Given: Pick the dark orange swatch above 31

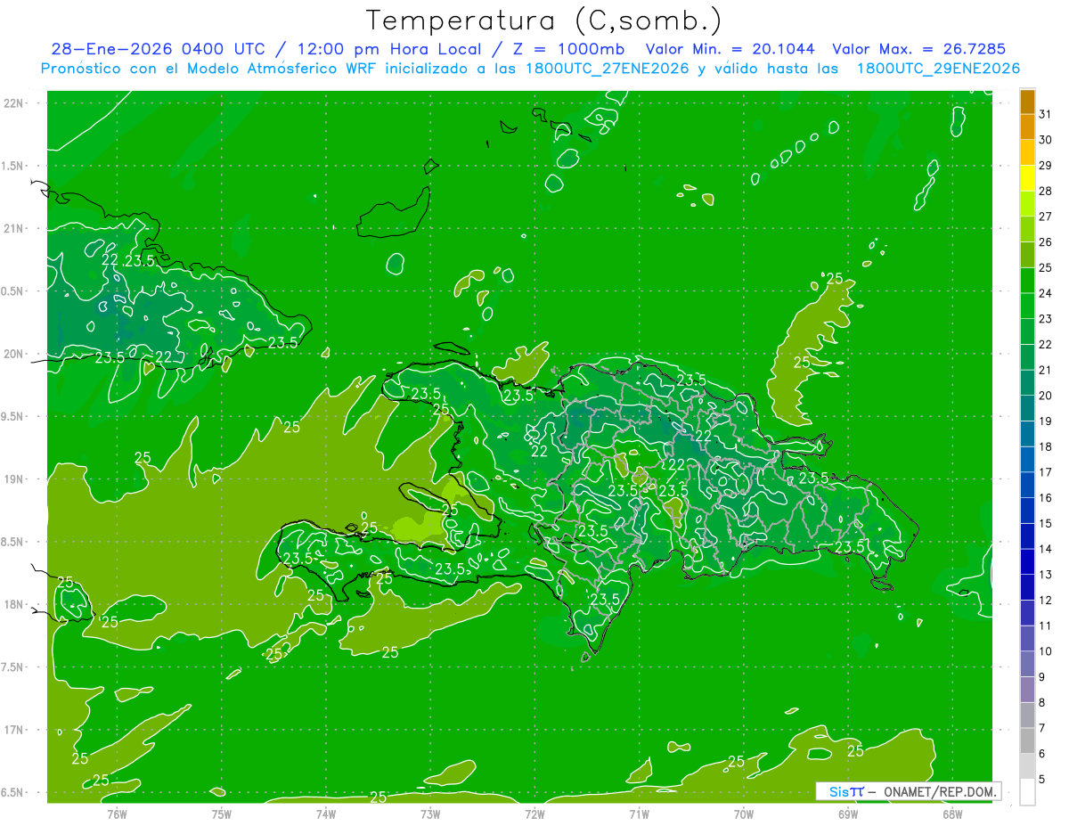Looking at the screenshot, I should (1027, 102).
